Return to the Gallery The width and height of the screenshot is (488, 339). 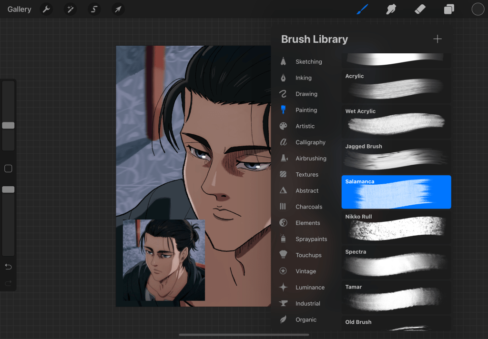click(19, 9)
